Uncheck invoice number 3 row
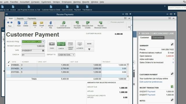The width and height of the screenshot is (186, 104). [8, 65]
